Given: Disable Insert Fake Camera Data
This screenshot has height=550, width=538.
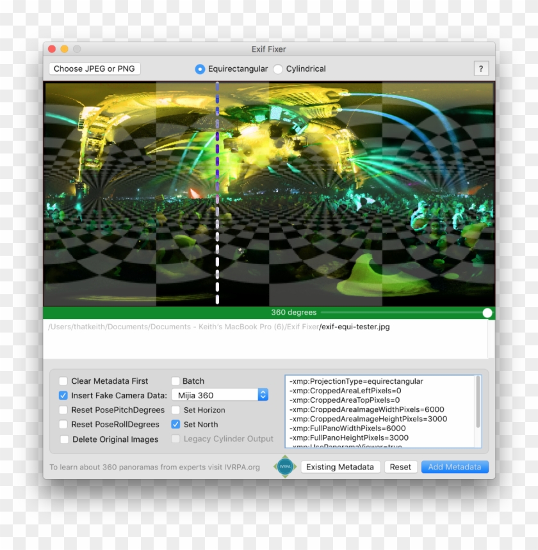Looking at the screenshot, I should tap(63, 395).
